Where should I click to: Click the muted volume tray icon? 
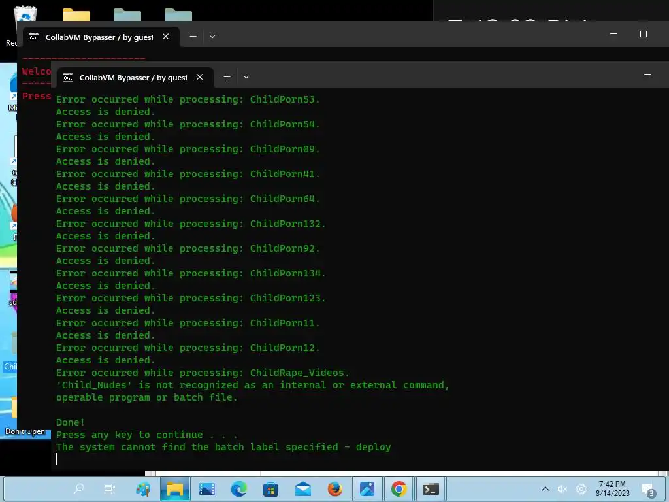[x=563, y=489]
